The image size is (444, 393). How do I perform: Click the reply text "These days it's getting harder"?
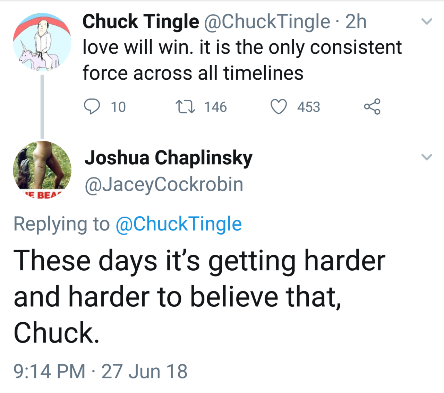(199, 261)
